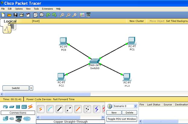Select the WAN Emulation cloud category
Viewport: 188px width, 124px height.
pyautogui.click(x=12, y=119)
